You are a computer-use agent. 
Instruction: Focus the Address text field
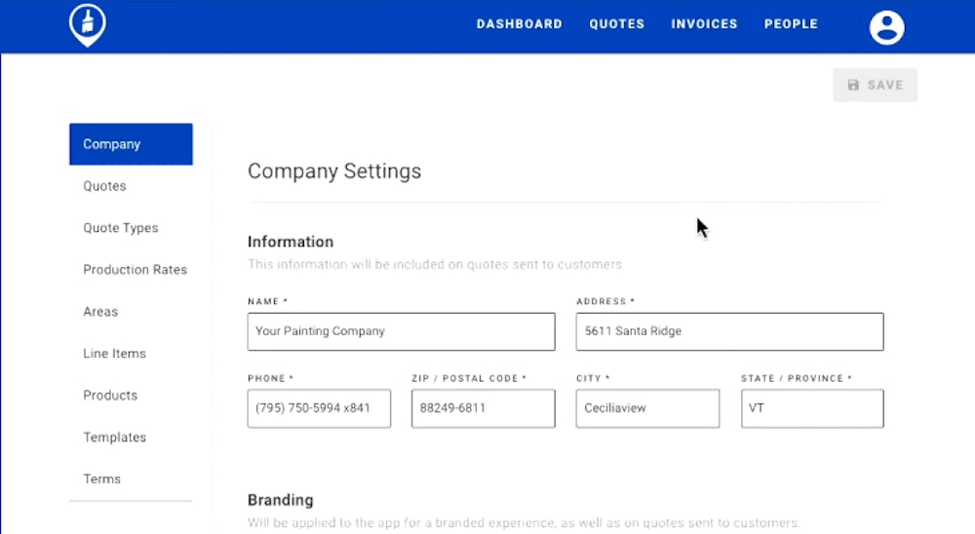coord(729,331)
